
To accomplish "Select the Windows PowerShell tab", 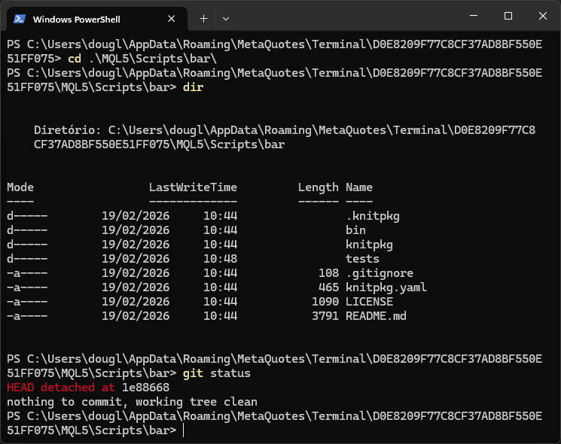I will (x=83, y=19).
